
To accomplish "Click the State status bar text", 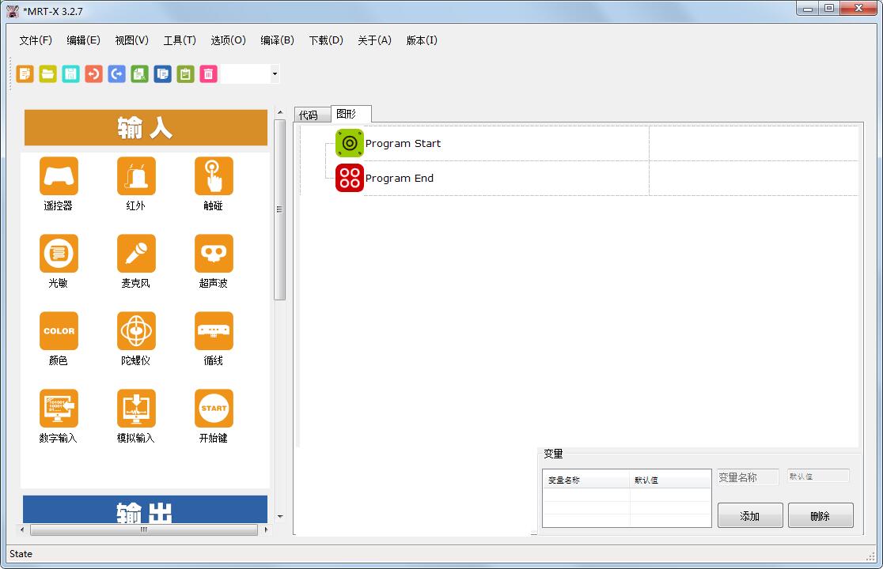I will point(21,554).
